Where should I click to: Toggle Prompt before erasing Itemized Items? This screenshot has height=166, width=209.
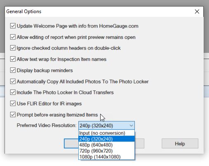[x=13, y=115]
